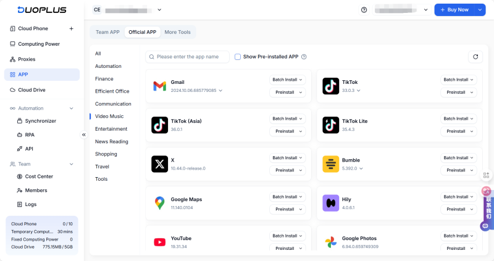
Task: Open the Cost Center page
Action: (x=39, y=176)
